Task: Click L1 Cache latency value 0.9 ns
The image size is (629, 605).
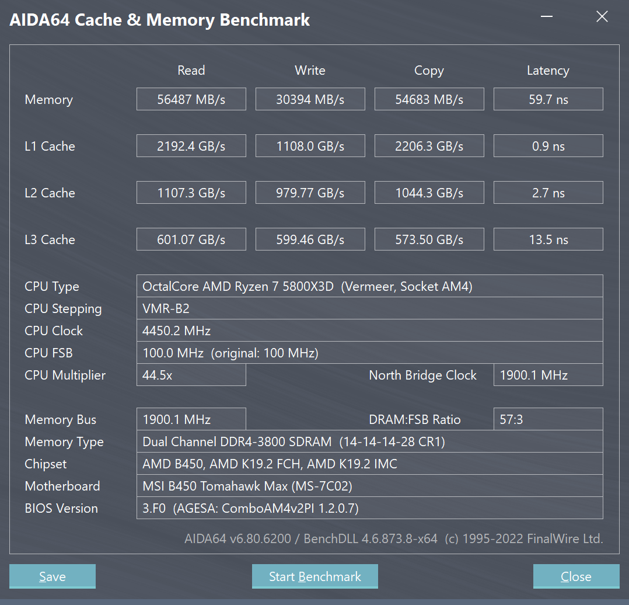Action: pos(548,146)
